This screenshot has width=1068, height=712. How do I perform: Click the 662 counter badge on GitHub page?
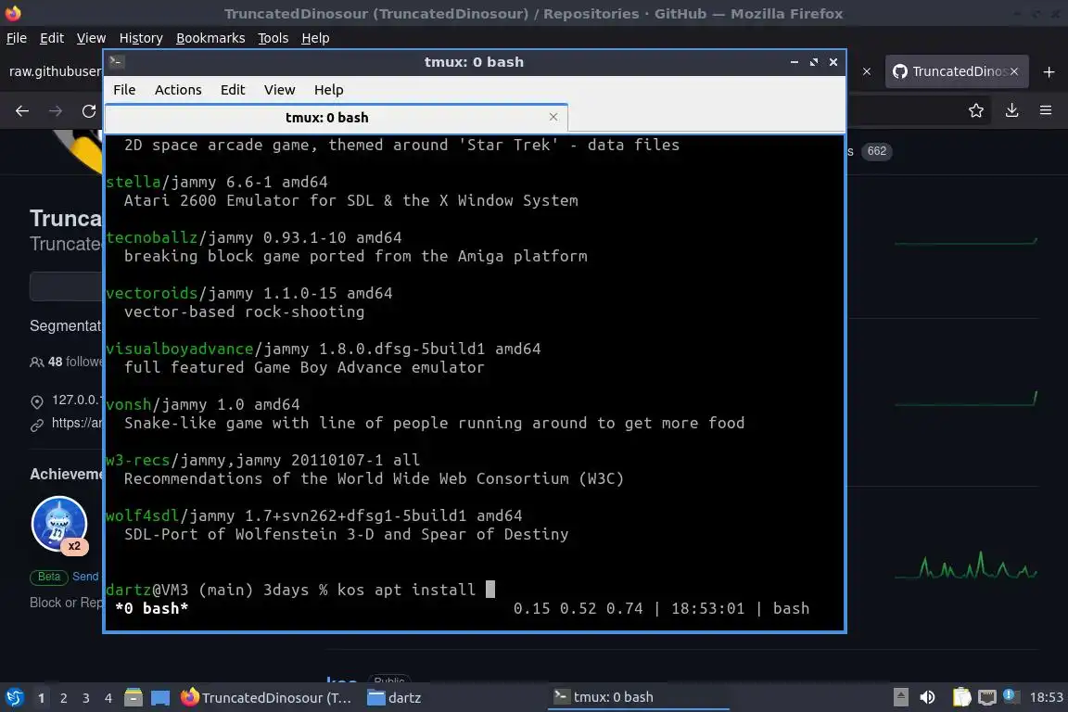click(x=877, y=151)
